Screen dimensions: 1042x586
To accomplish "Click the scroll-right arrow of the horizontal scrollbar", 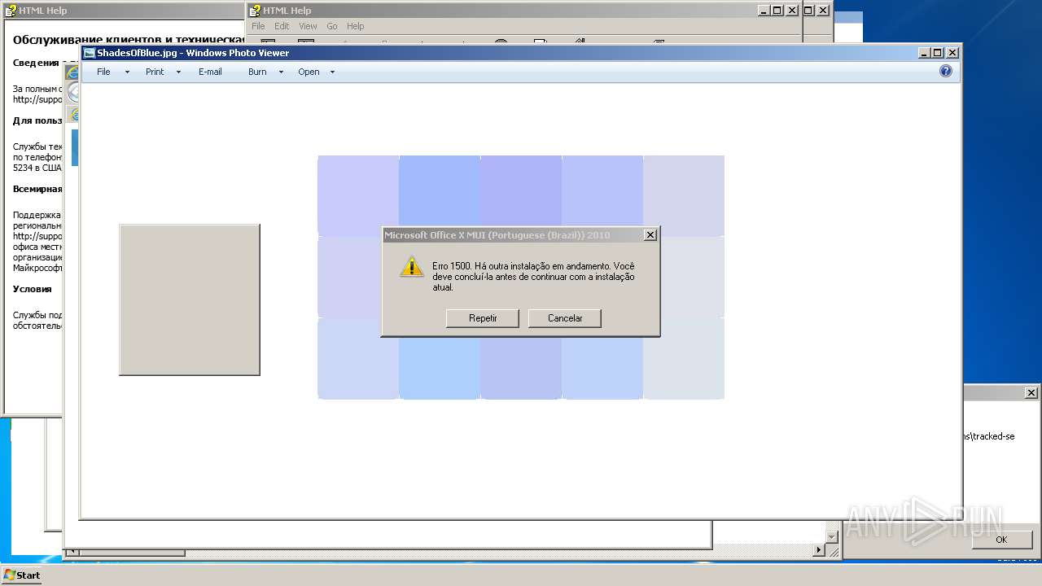I will [x=820, y=552].
